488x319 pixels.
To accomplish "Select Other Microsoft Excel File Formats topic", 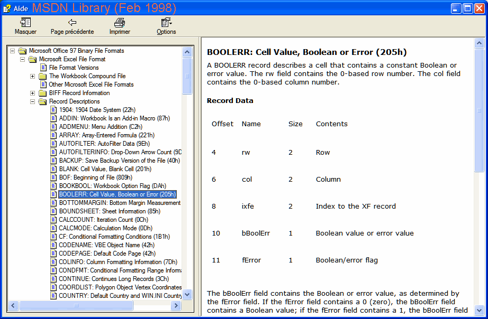I will (91, 85).
